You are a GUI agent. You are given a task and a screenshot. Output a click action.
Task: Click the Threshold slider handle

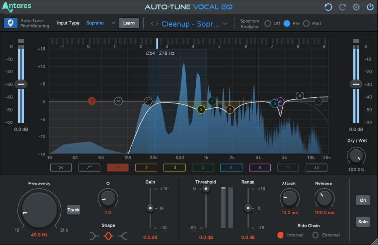tap(206, 189)
